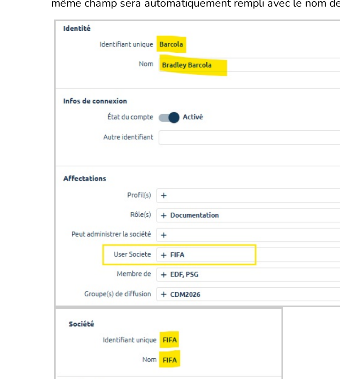Click the plus icon in Groupe(s) de diffusion
Screen dimensions: 340x379
(164, 294)
